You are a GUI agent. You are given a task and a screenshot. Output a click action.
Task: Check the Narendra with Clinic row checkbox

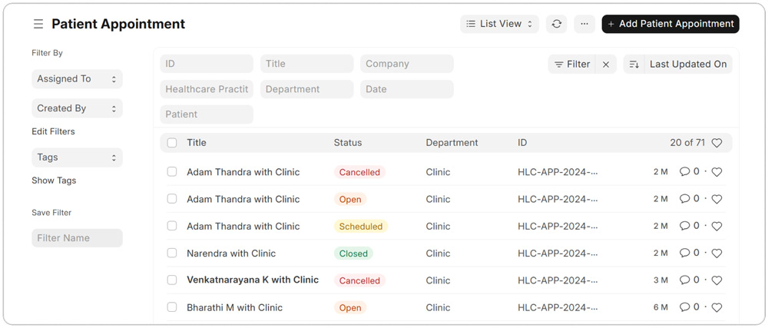pos(172,253)
